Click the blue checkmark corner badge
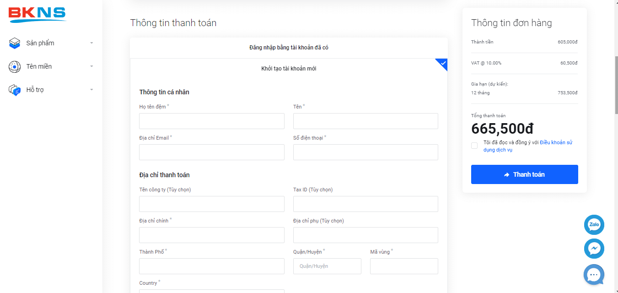This screenshot has width=618, height=293. coord(442,64)
